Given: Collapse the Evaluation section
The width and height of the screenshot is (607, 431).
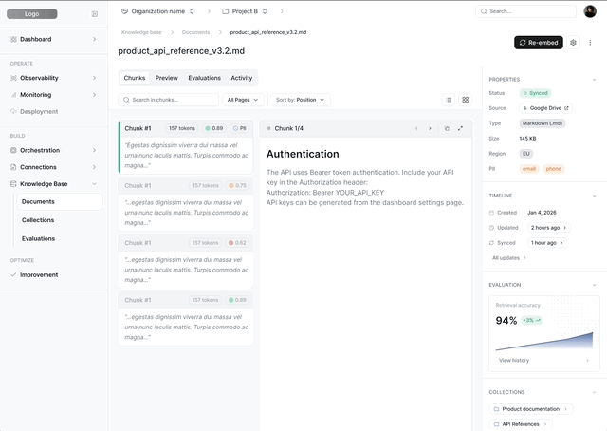Looking at the screenshot, I should pos(595,285).
